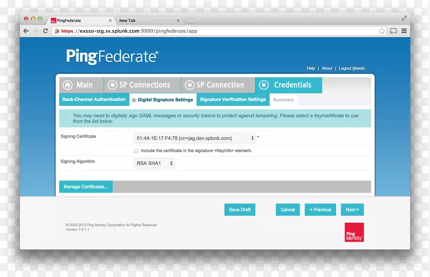Viewport: 430px width, 277px height.
Task: Click the Logout link
Action: click(x=352, y=69)
